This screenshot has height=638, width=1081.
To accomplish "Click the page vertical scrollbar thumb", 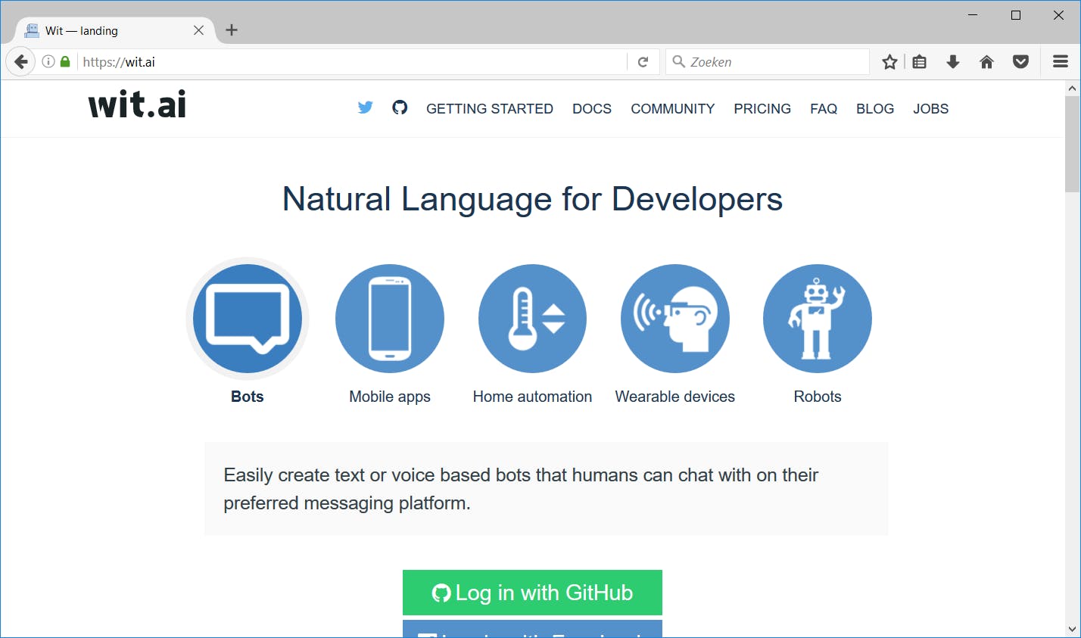I will click(x=1072, y=144).
